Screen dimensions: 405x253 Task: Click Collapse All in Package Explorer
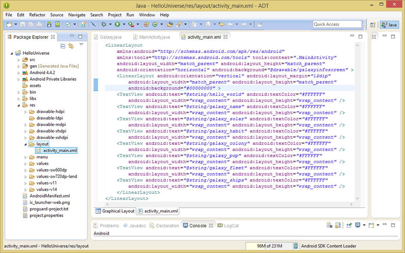[63, 46]
